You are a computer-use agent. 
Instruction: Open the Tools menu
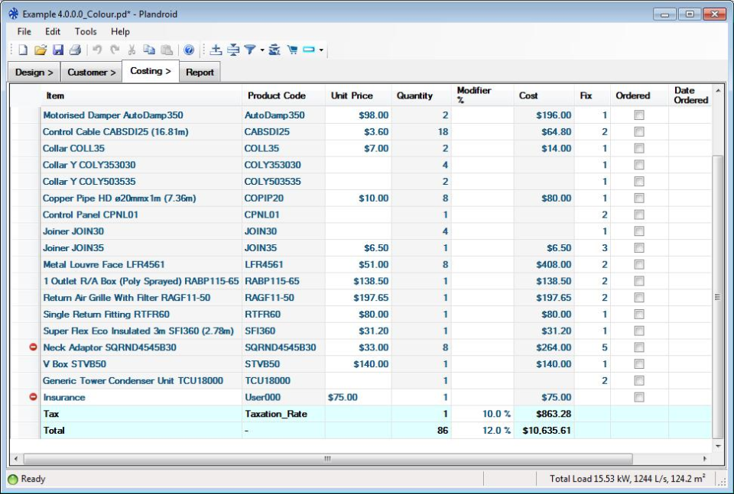(85, 31)
